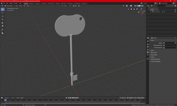The height and width of the screenshot is (106, 177).
Task: Choose the Move tool
Action: pyautogui.click(x=3, y=16)
